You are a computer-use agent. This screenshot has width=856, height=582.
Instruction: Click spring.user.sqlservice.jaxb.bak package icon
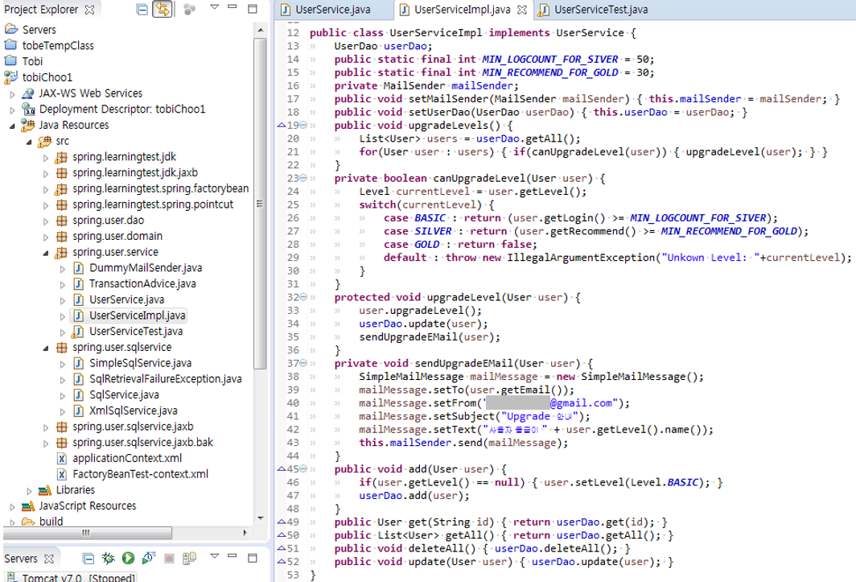click(x=62, y=442)
